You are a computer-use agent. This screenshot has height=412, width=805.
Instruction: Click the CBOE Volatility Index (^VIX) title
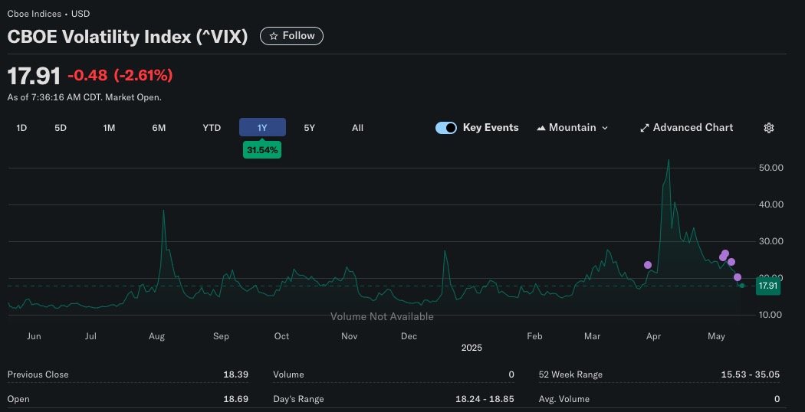tap(127, 37)
